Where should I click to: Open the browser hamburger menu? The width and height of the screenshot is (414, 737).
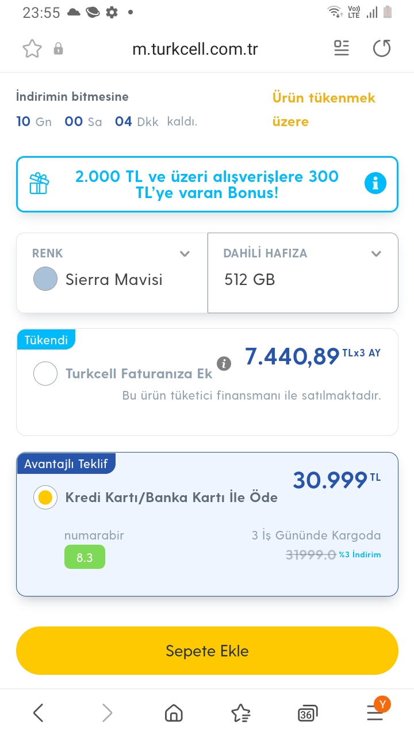(375, 713)
